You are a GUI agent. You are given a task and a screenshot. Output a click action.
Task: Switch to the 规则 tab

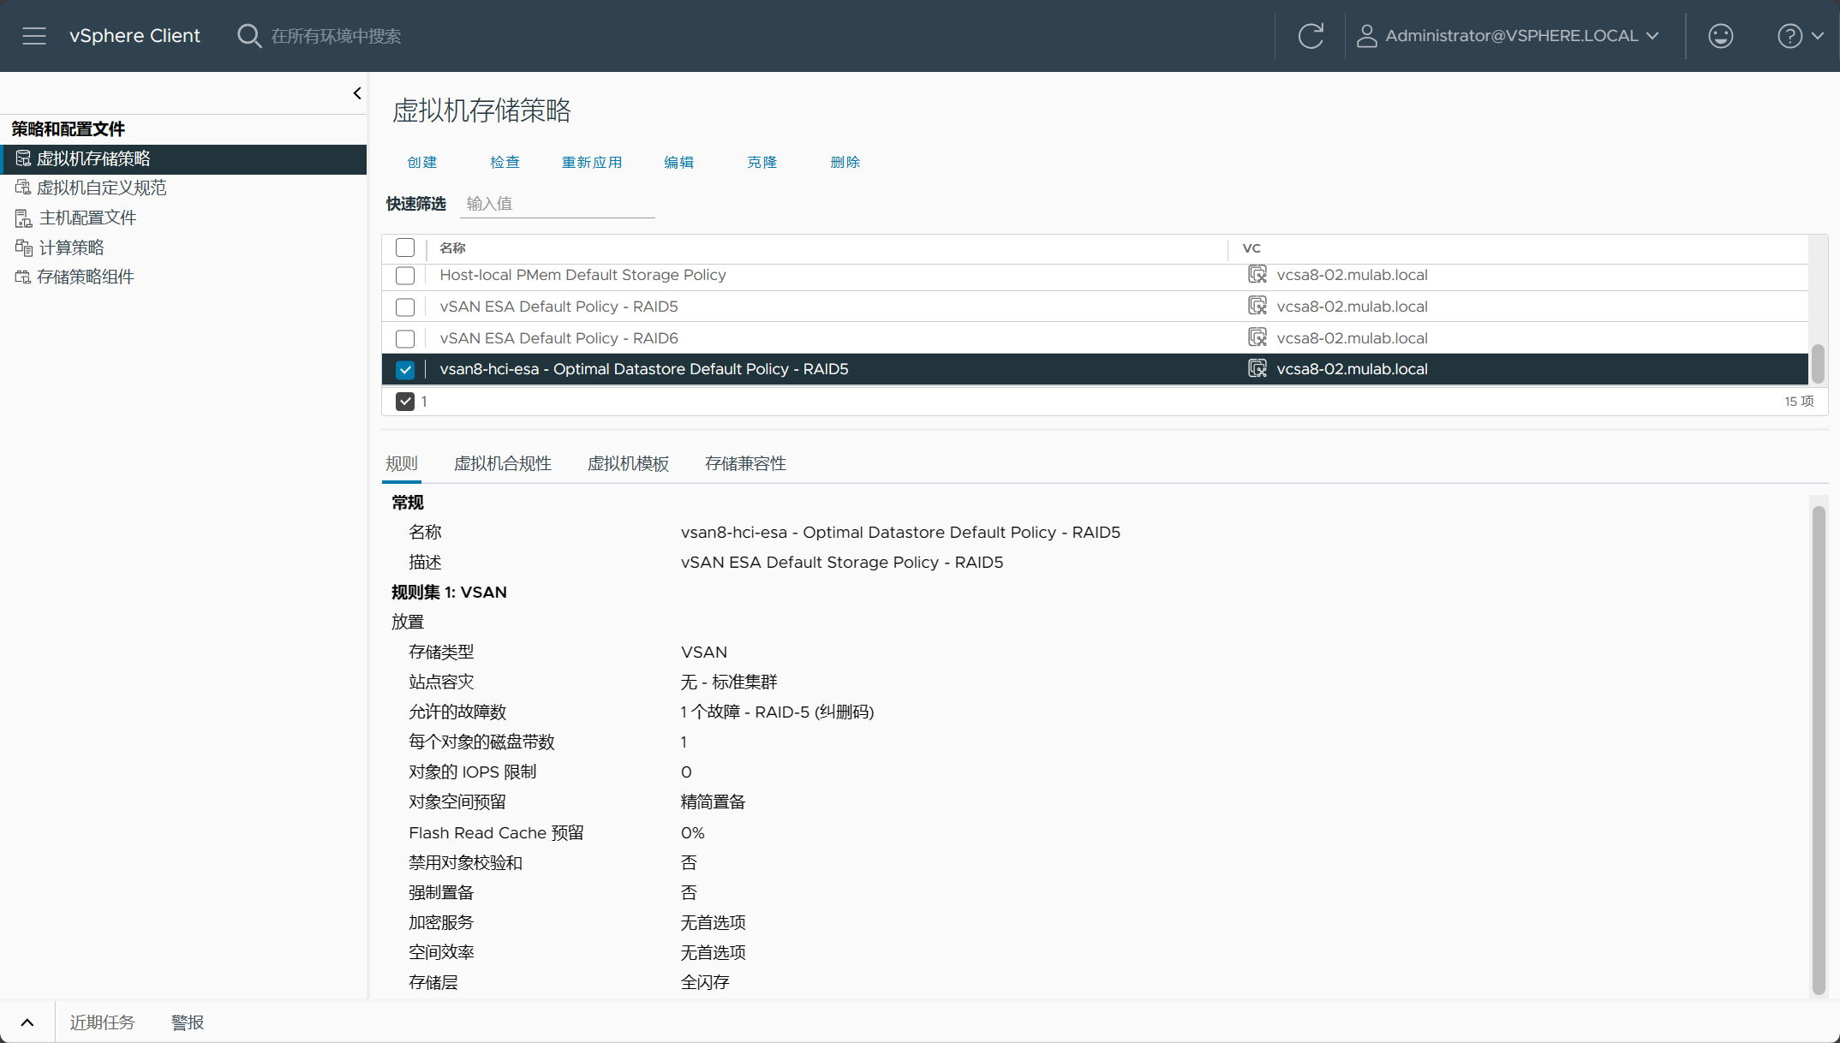(x=402, y=463)
